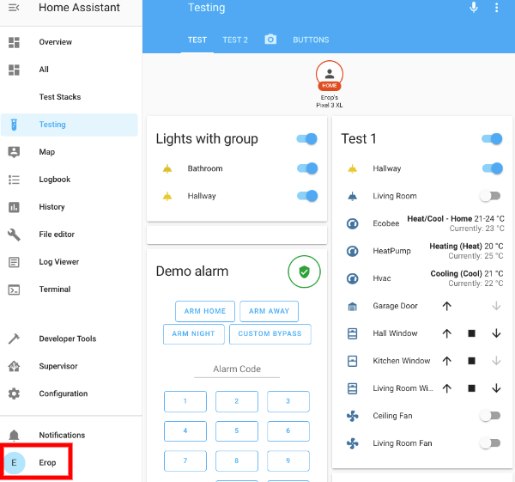Click the Ecobee thermostat icon

352,224
